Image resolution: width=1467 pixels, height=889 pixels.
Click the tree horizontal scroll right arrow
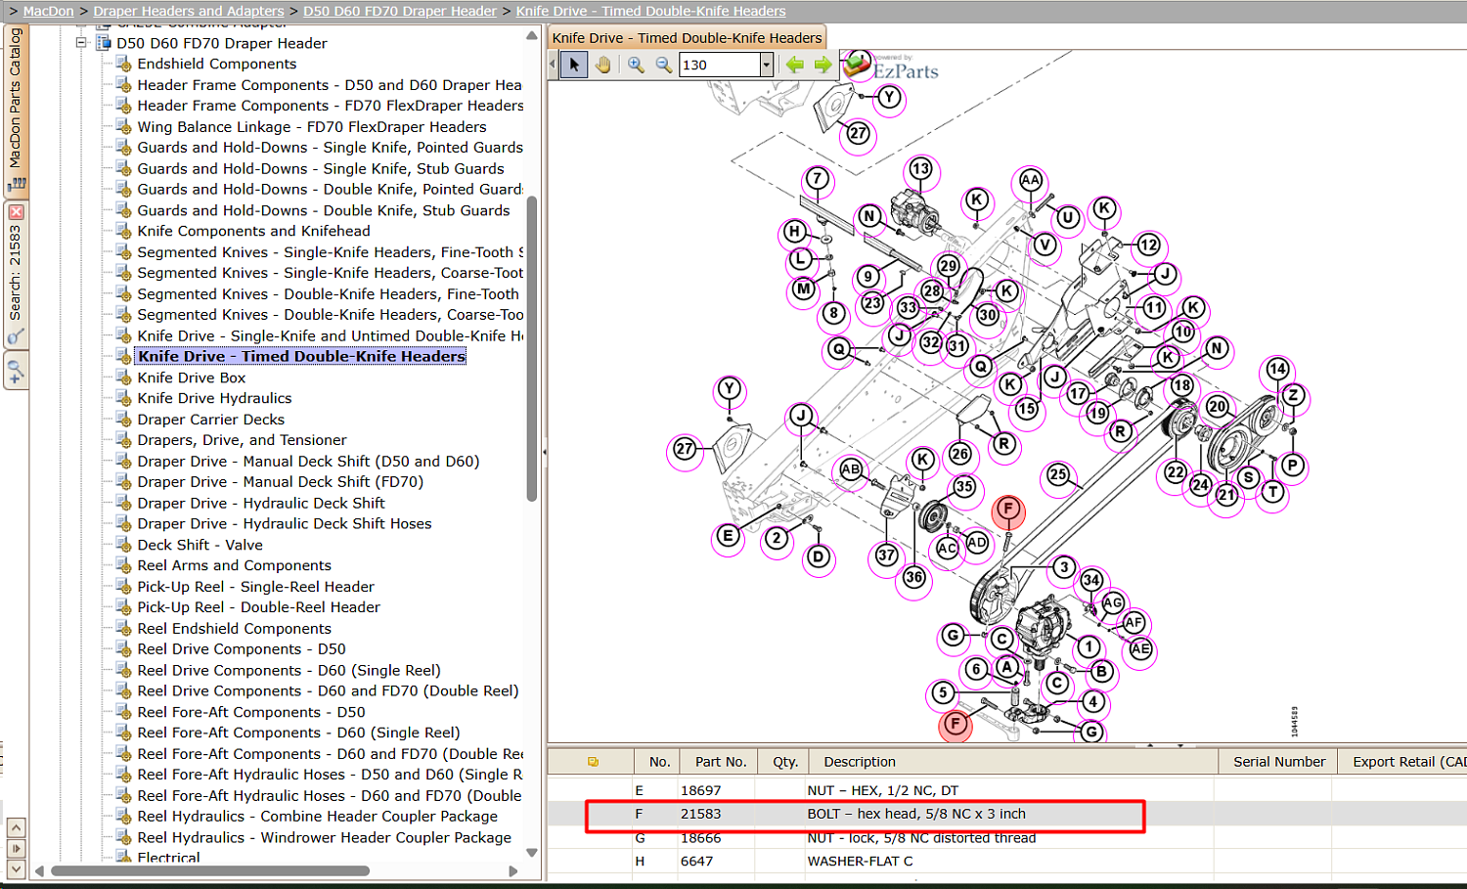513,870
